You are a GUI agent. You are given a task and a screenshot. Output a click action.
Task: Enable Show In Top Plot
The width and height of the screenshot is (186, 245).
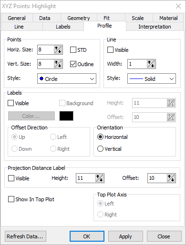11,199
